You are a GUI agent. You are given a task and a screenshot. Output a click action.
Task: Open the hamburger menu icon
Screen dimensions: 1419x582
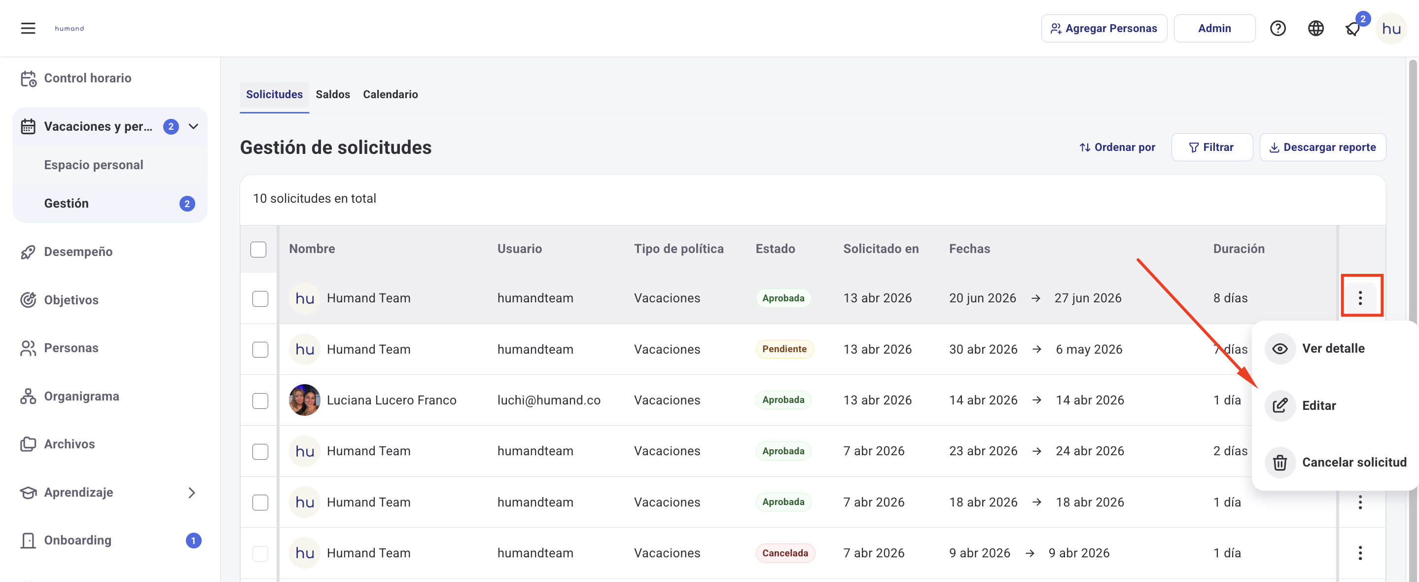point(28,28)
